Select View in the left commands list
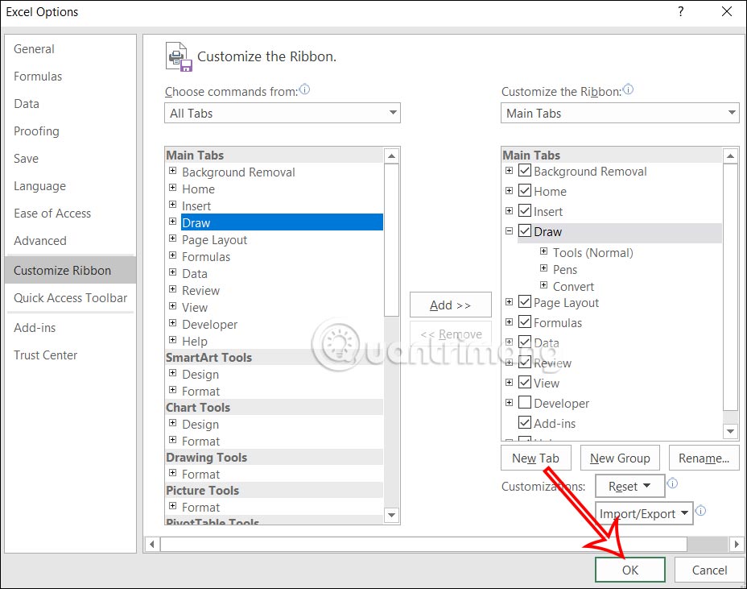Viewport: 747px width, 589px height. tap(194, 308)
